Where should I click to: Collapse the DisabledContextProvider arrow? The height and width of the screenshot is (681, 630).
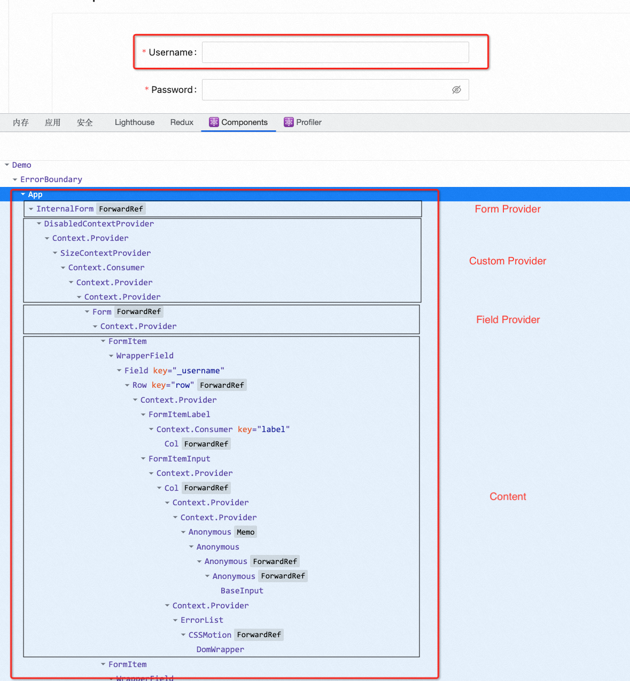(39, 224)
